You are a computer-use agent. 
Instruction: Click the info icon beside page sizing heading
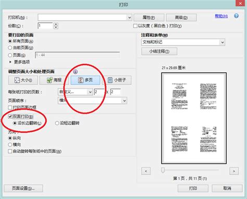tap(75, 71)
